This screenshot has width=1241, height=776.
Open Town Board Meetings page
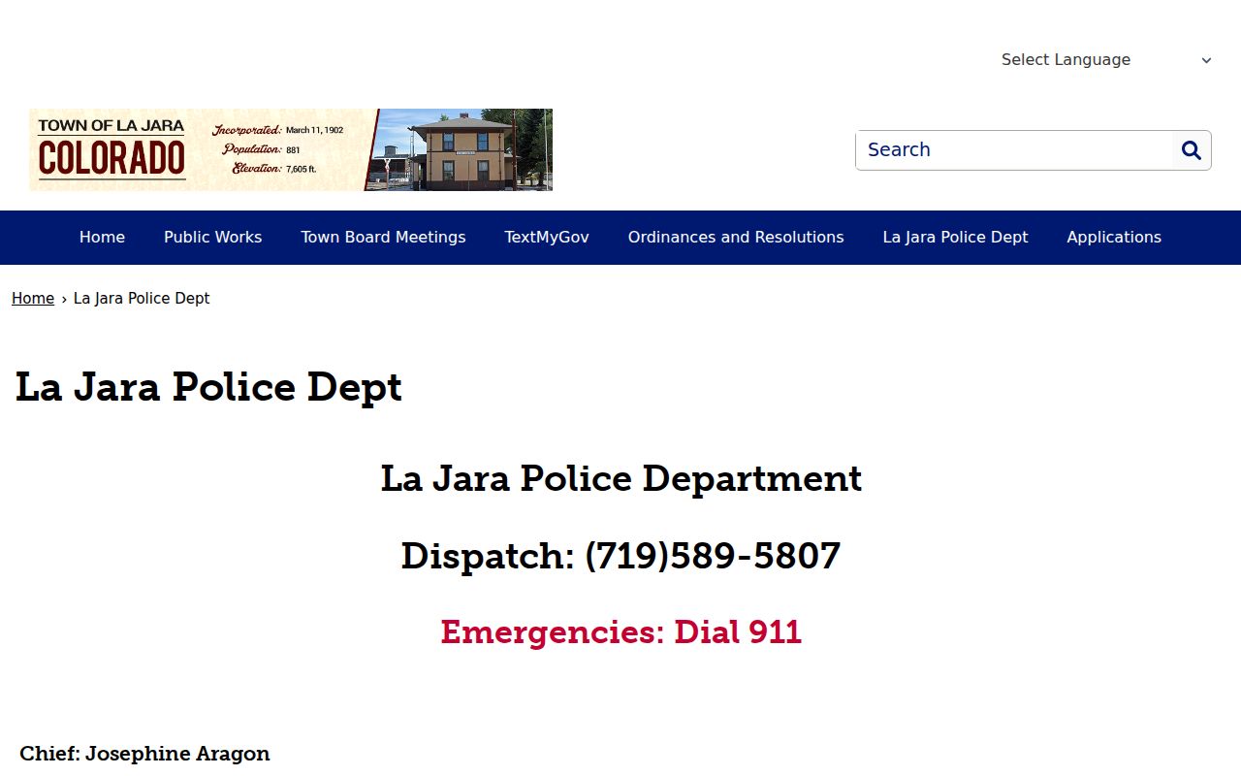[383, 238]
